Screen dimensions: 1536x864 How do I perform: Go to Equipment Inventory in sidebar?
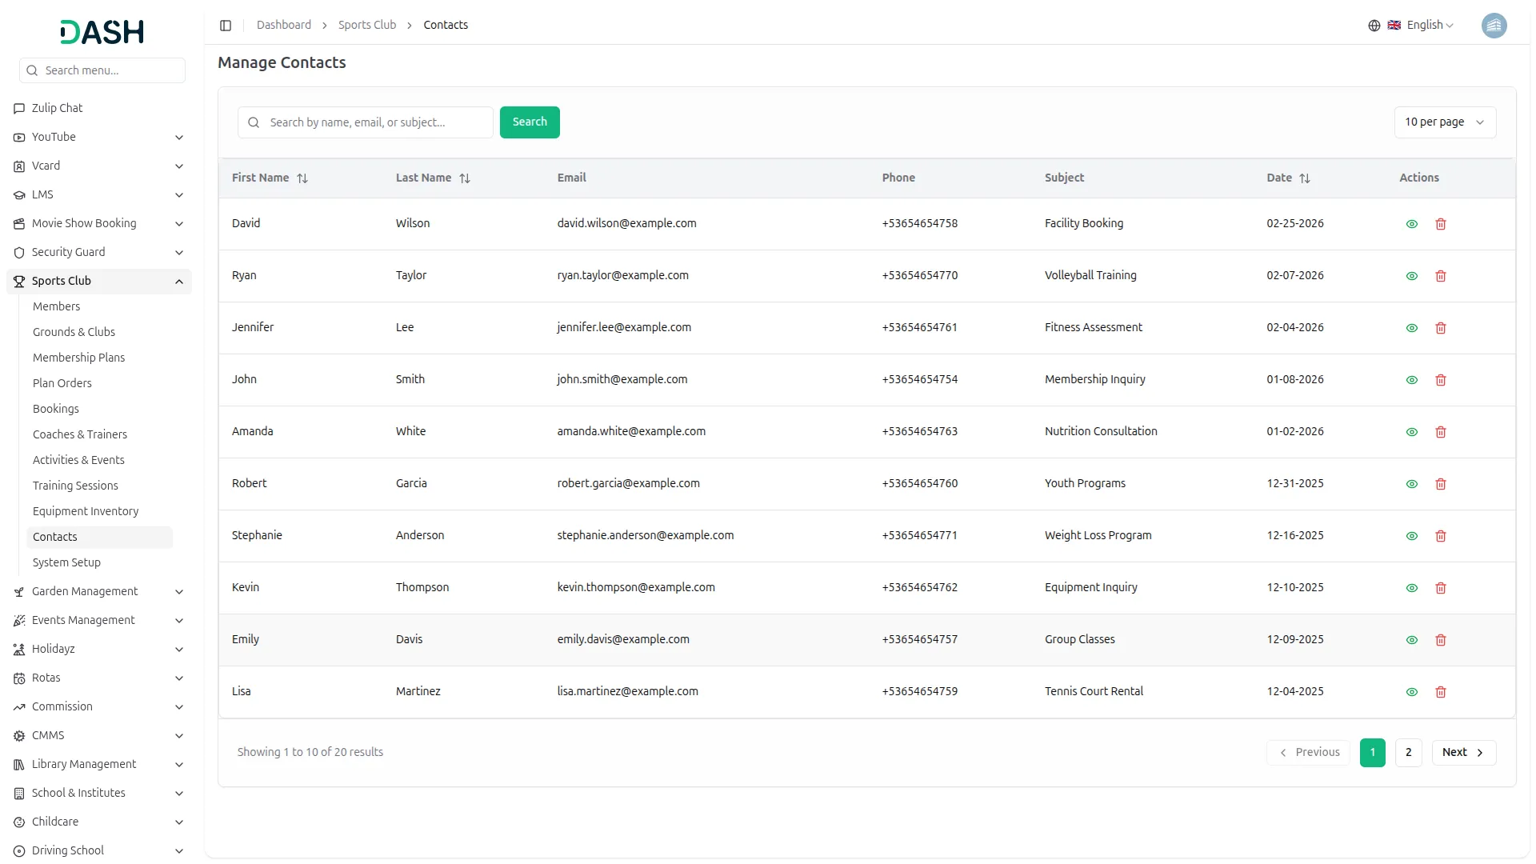(x=86, y=511)
